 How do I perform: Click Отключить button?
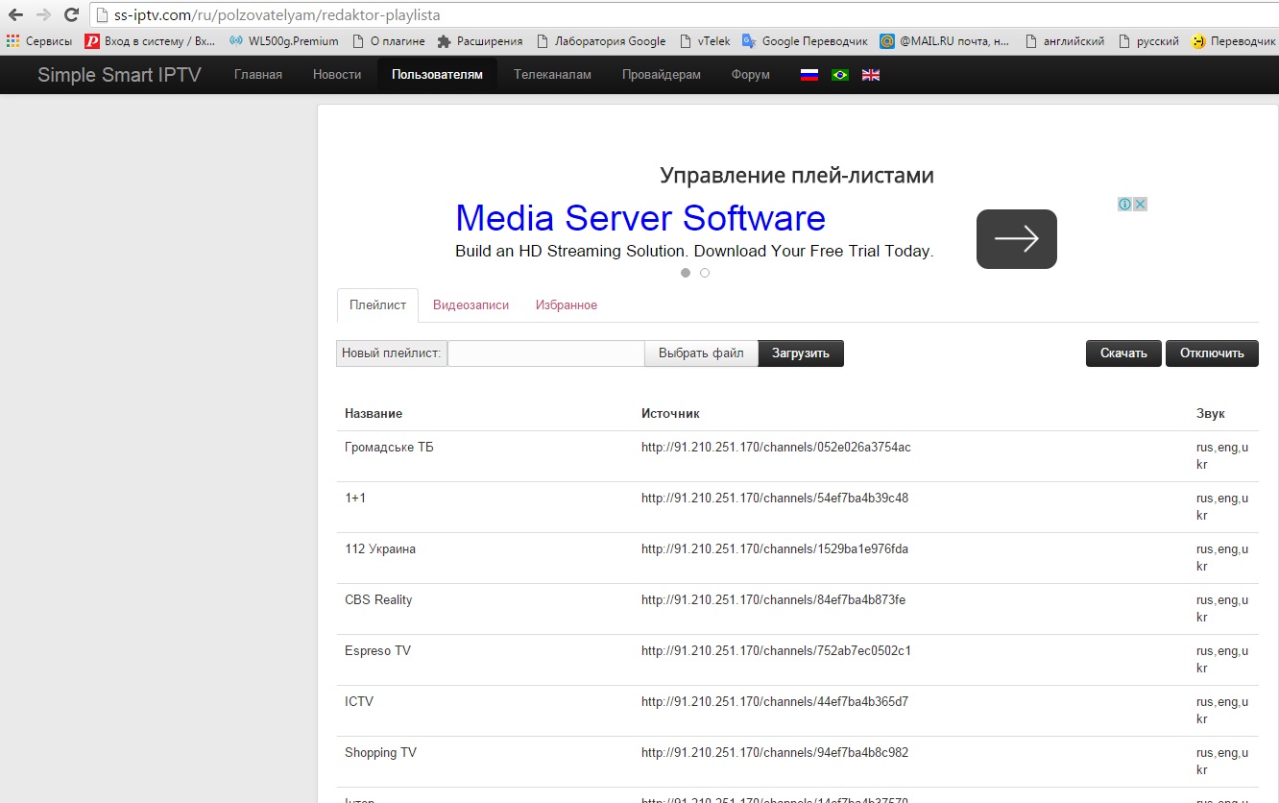[x=1212, y=353]
